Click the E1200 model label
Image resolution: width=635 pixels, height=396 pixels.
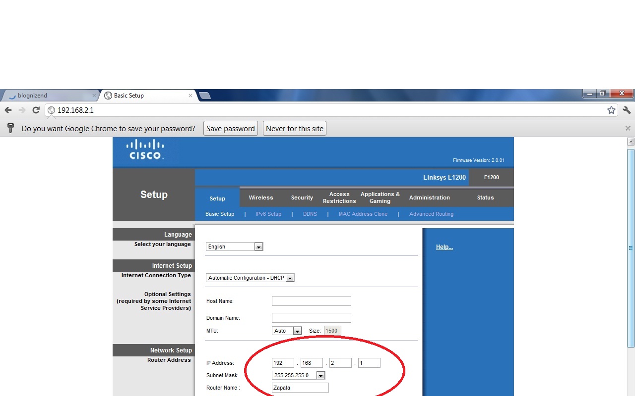(x=491, y=177)
